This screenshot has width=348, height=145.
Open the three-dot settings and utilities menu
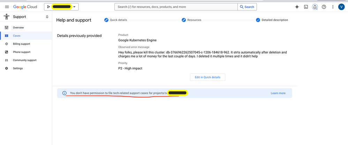tap(333, 7)
